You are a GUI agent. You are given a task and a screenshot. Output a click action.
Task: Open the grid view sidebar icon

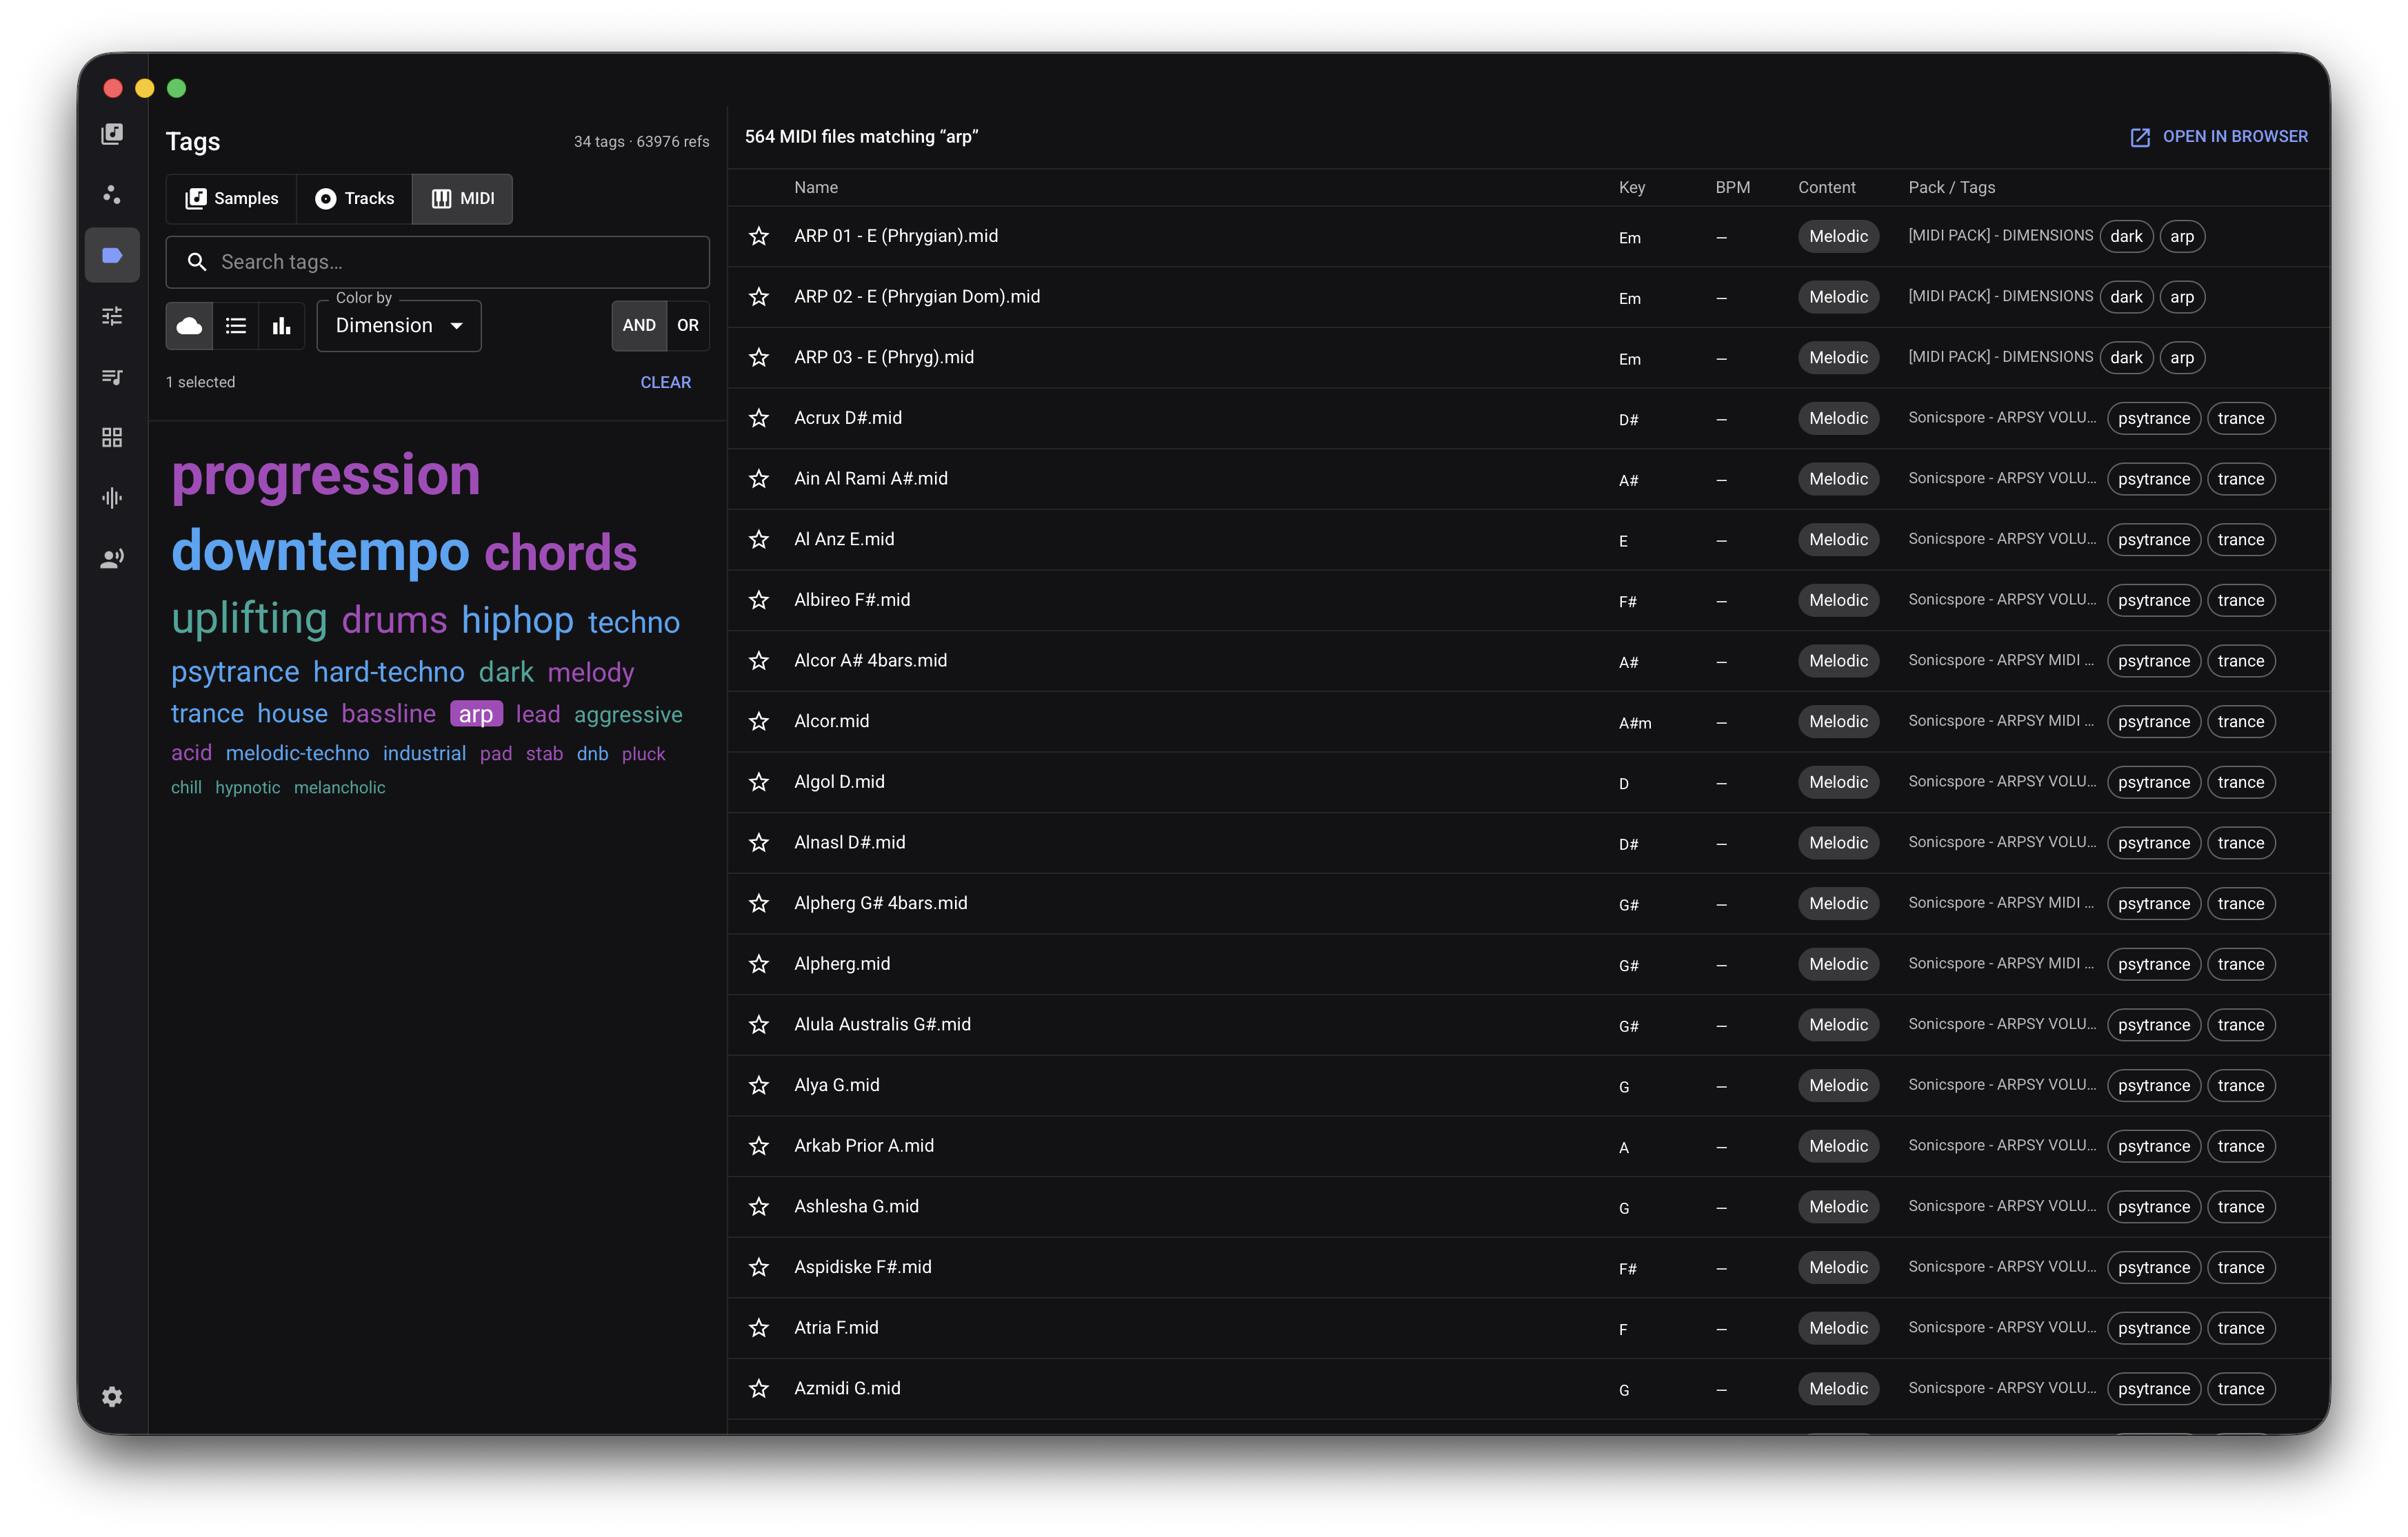click(x=112, y=437)
